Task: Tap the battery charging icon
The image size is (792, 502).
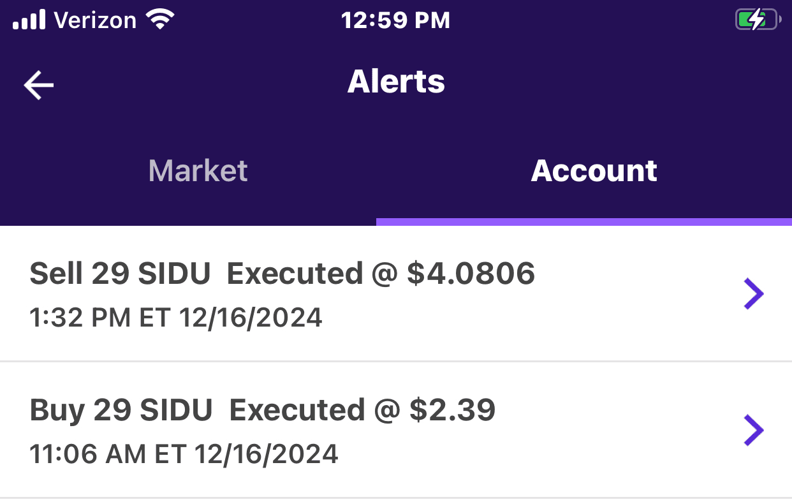Action: coord(757,20)
